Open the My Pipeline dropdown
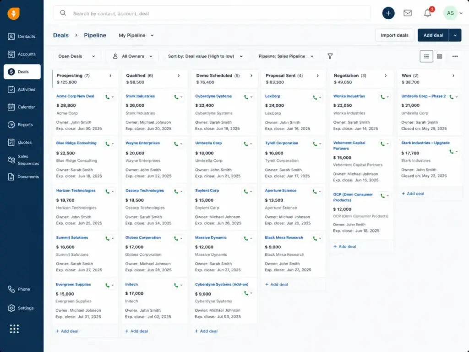Screen dimensions: 469x352 [136, 35]
